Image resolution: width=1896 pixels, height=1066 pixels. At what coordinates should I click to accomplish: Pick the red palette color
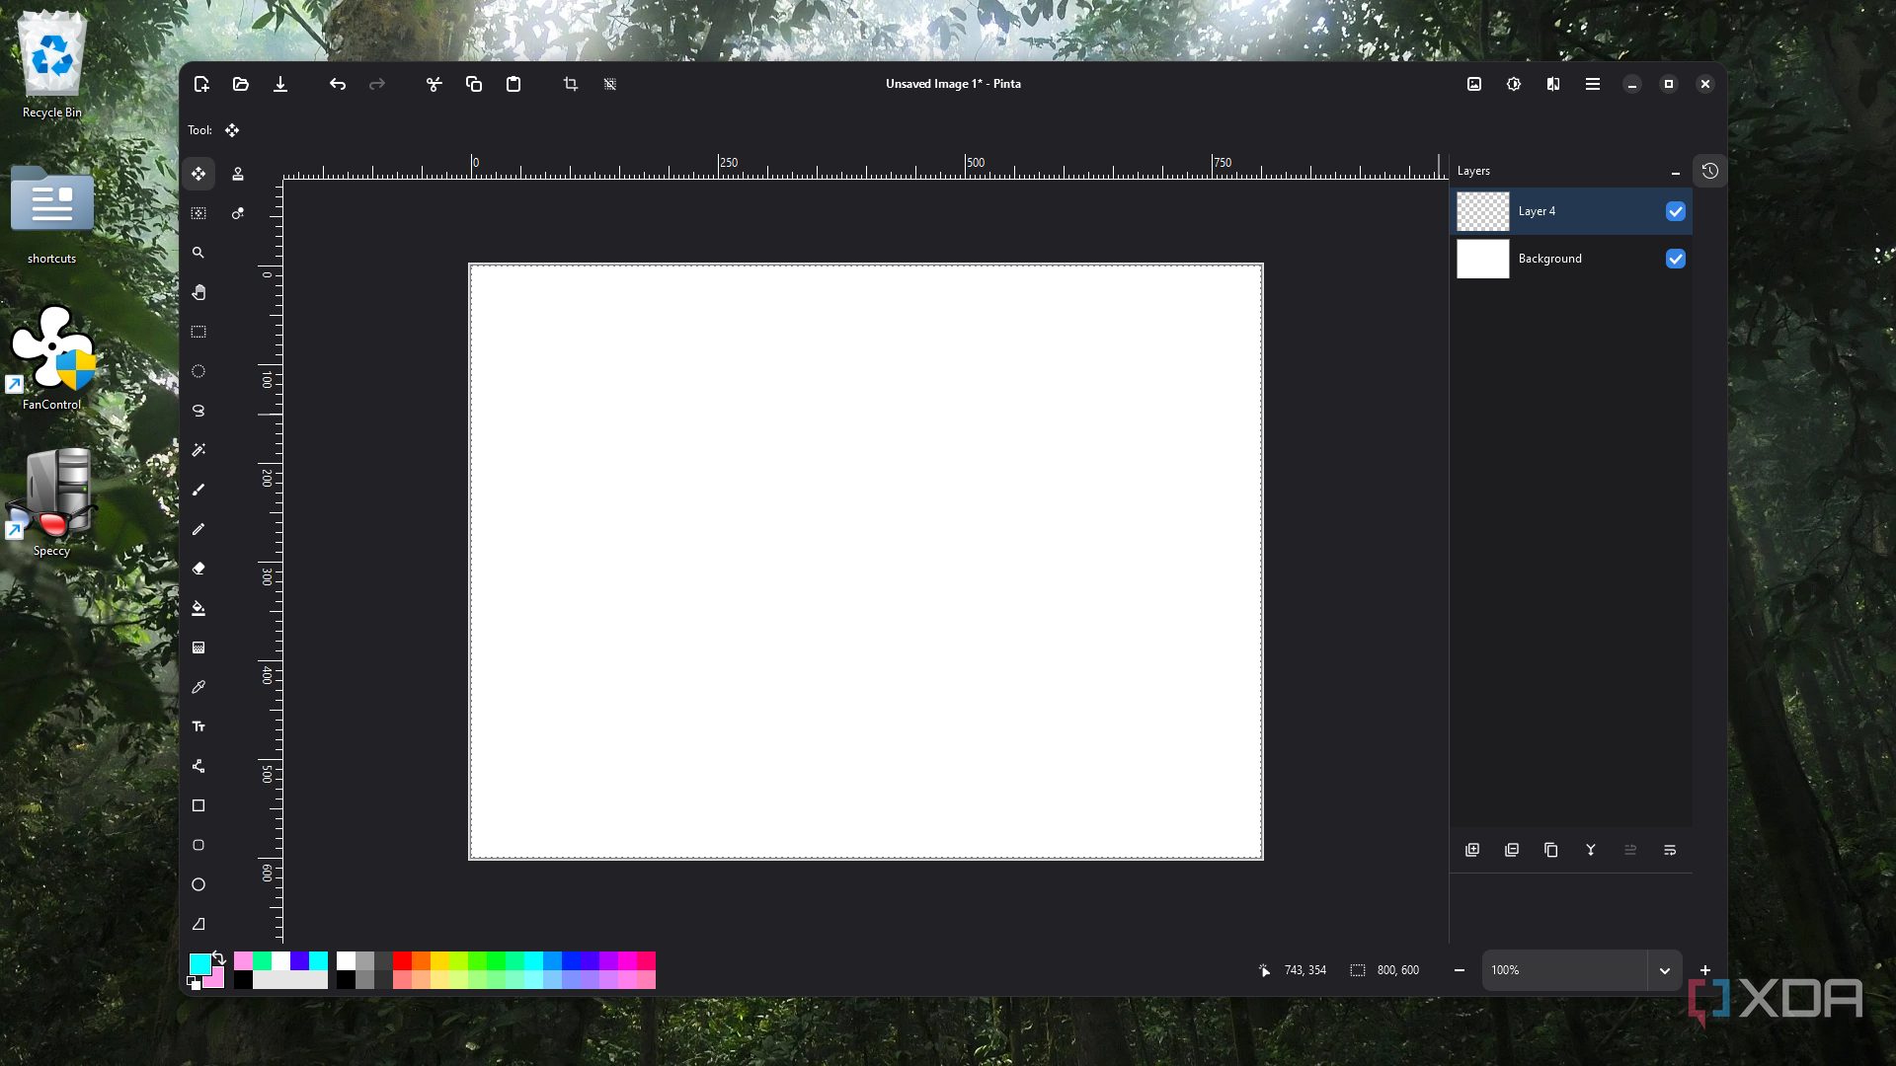[x=402, y=960]
